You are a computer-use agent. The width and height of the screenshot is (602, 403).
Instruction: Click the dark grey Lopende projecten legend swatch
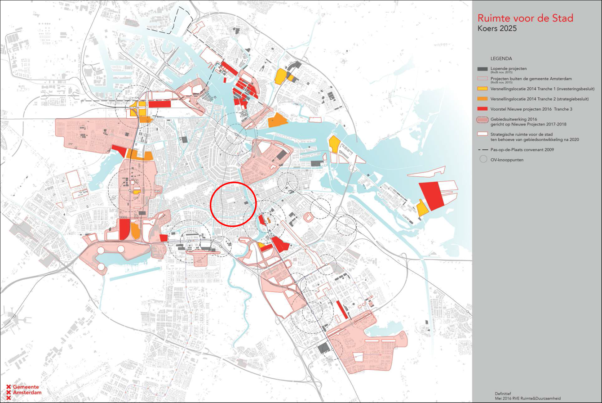click(x=483, y=68)
